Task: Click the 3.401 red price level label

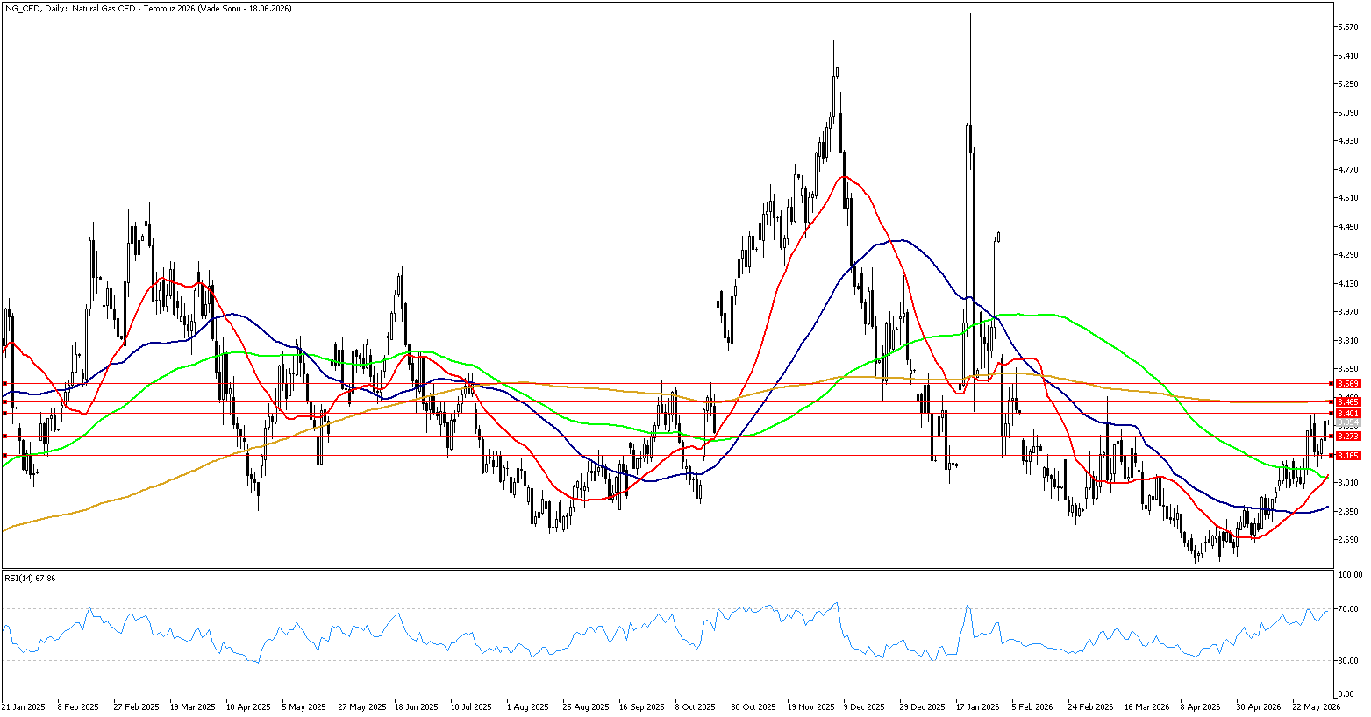Action: [x=1348, y=413]
